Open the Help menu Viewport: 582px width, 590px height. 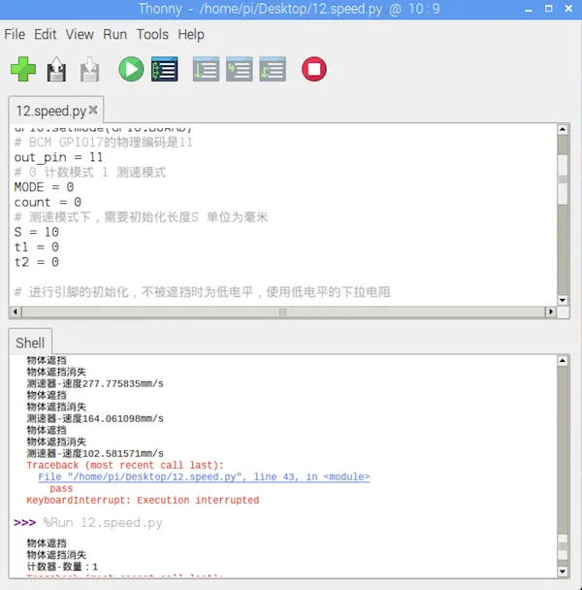(x=191, y=35)
